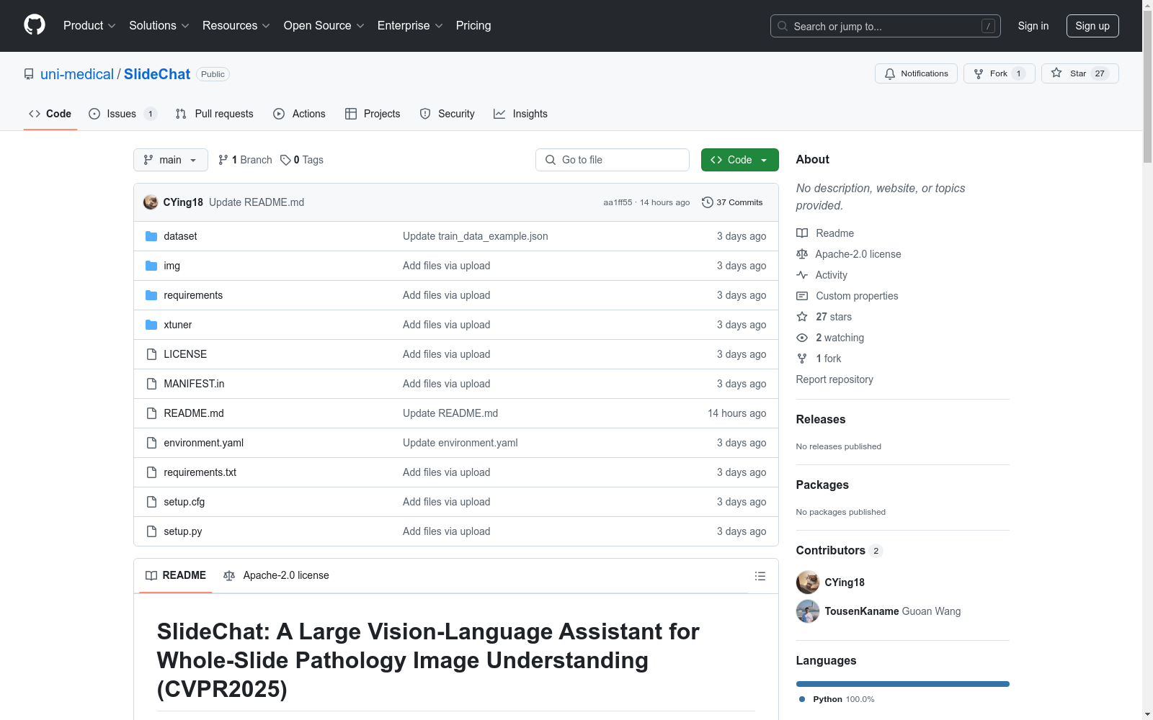The image size is (1153, 720).
Task: View the 37 Commits history link
Action: coord(732,202)
